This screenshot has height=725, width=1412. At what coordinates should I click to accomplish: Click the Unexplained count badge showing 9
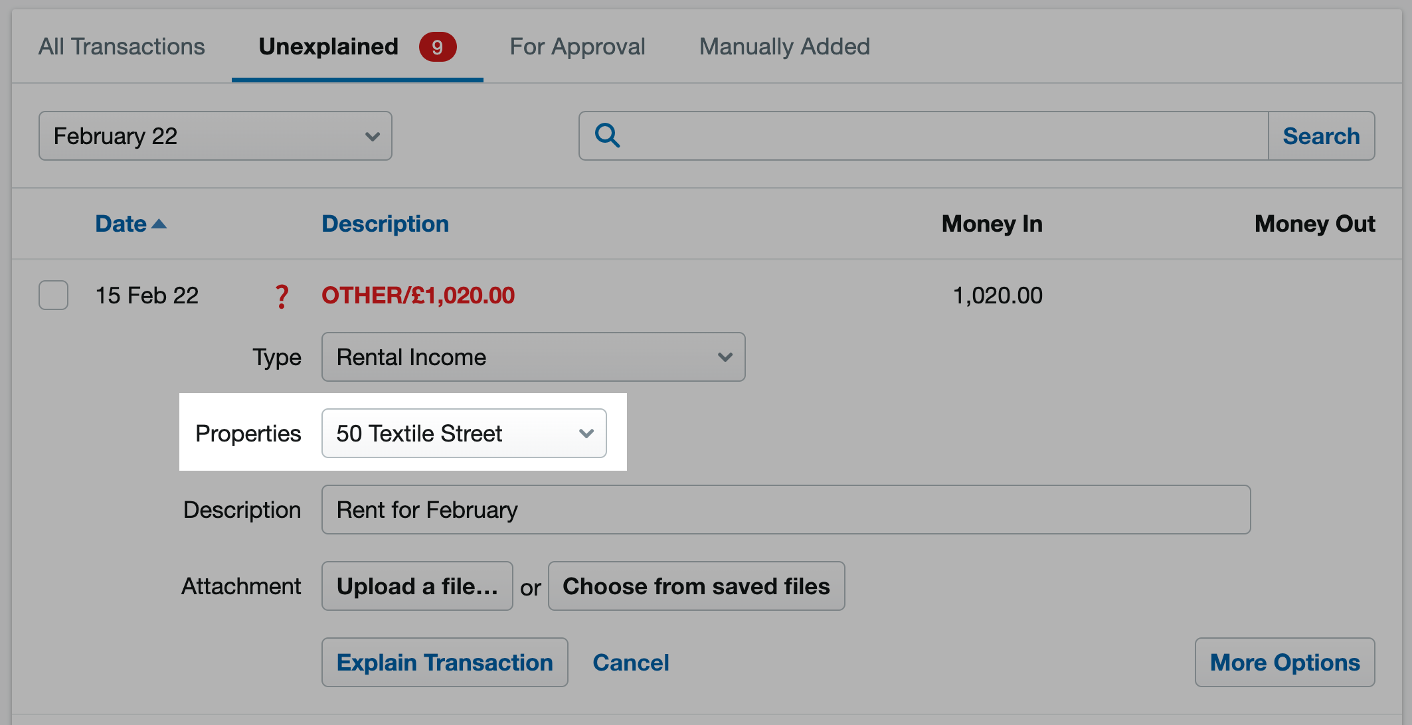tap(438, 46)
